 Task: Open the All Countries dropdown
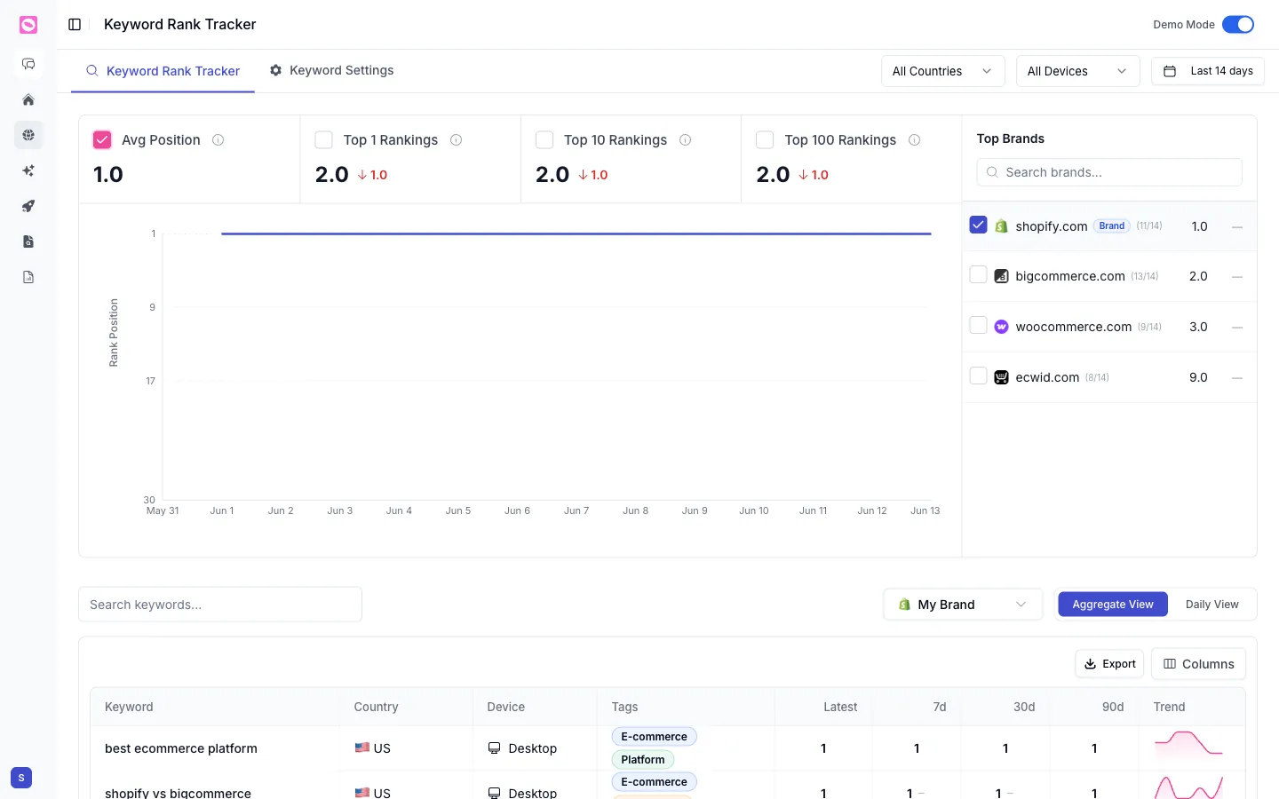point(942,71)
